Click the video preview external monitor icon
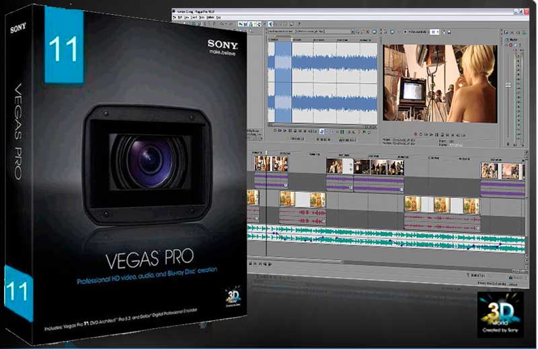 pos(392,32)
